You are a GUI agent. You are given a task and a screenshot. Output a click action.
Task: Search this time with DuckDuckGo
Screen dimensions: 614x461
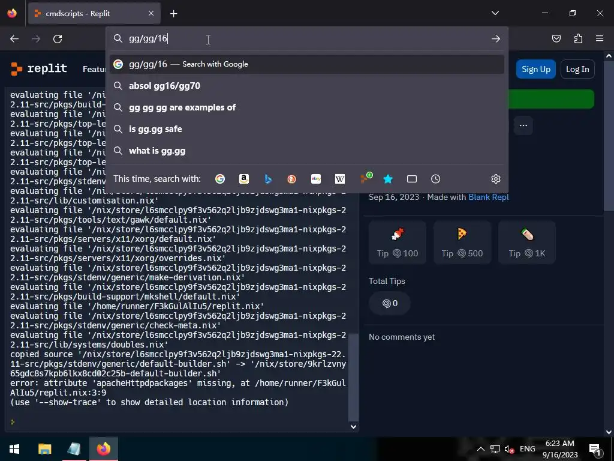292,179
